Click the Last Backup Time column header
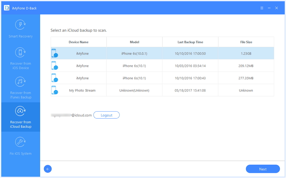Image resolution: width=286 pixels, height=178 pixels. pyautogui.click(x=190, y=42)
